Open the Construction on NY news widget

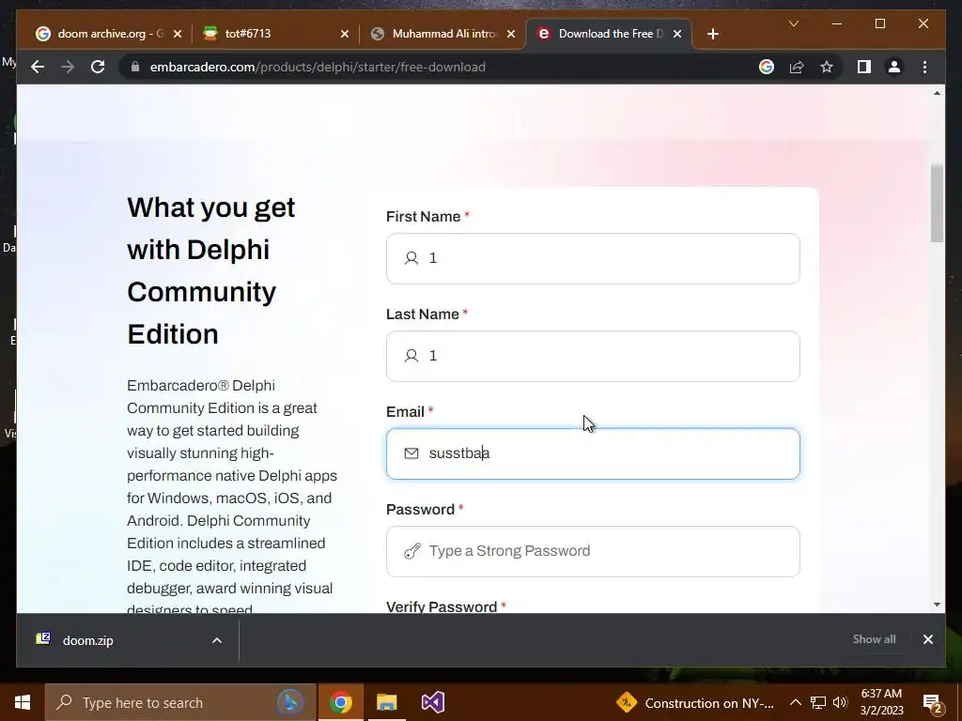point(695,702)
